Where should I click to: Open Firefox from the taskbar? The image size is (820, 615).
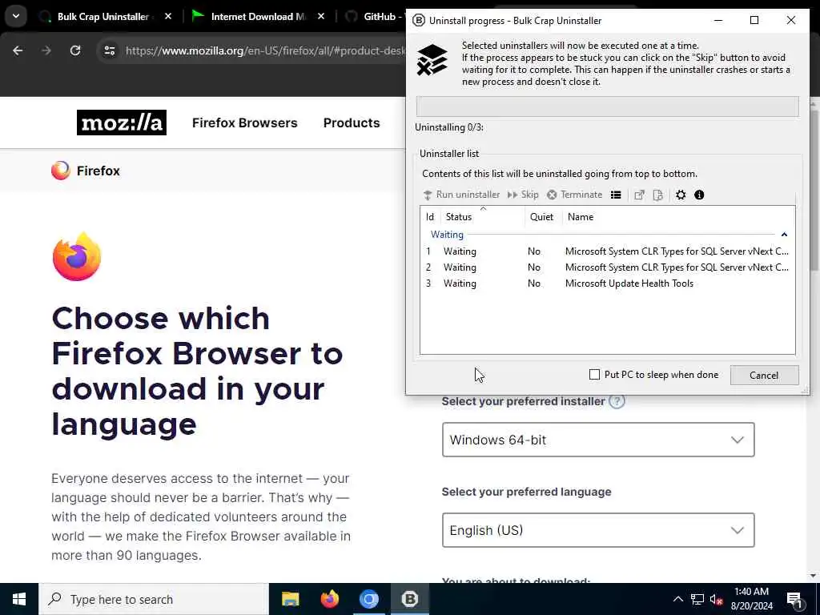(x=329, y=599)
